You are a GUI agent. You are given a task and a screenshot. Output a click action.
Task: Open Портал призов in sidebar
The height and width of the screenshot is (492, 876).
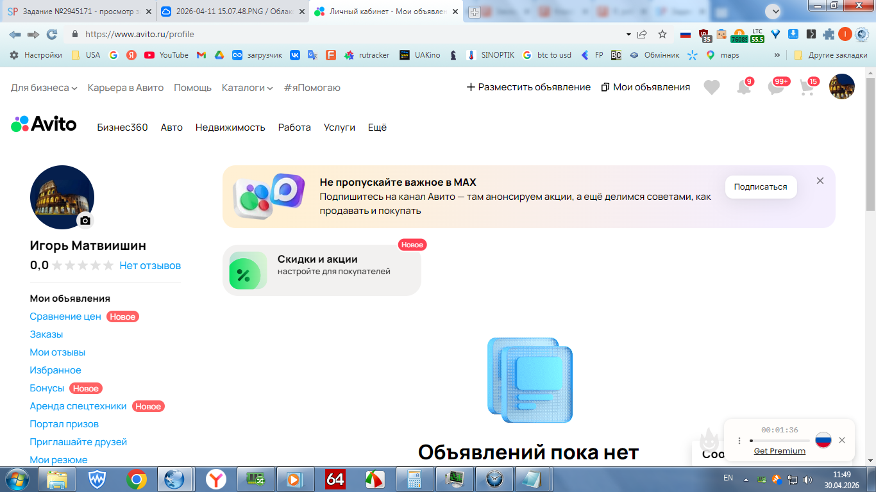64,424
